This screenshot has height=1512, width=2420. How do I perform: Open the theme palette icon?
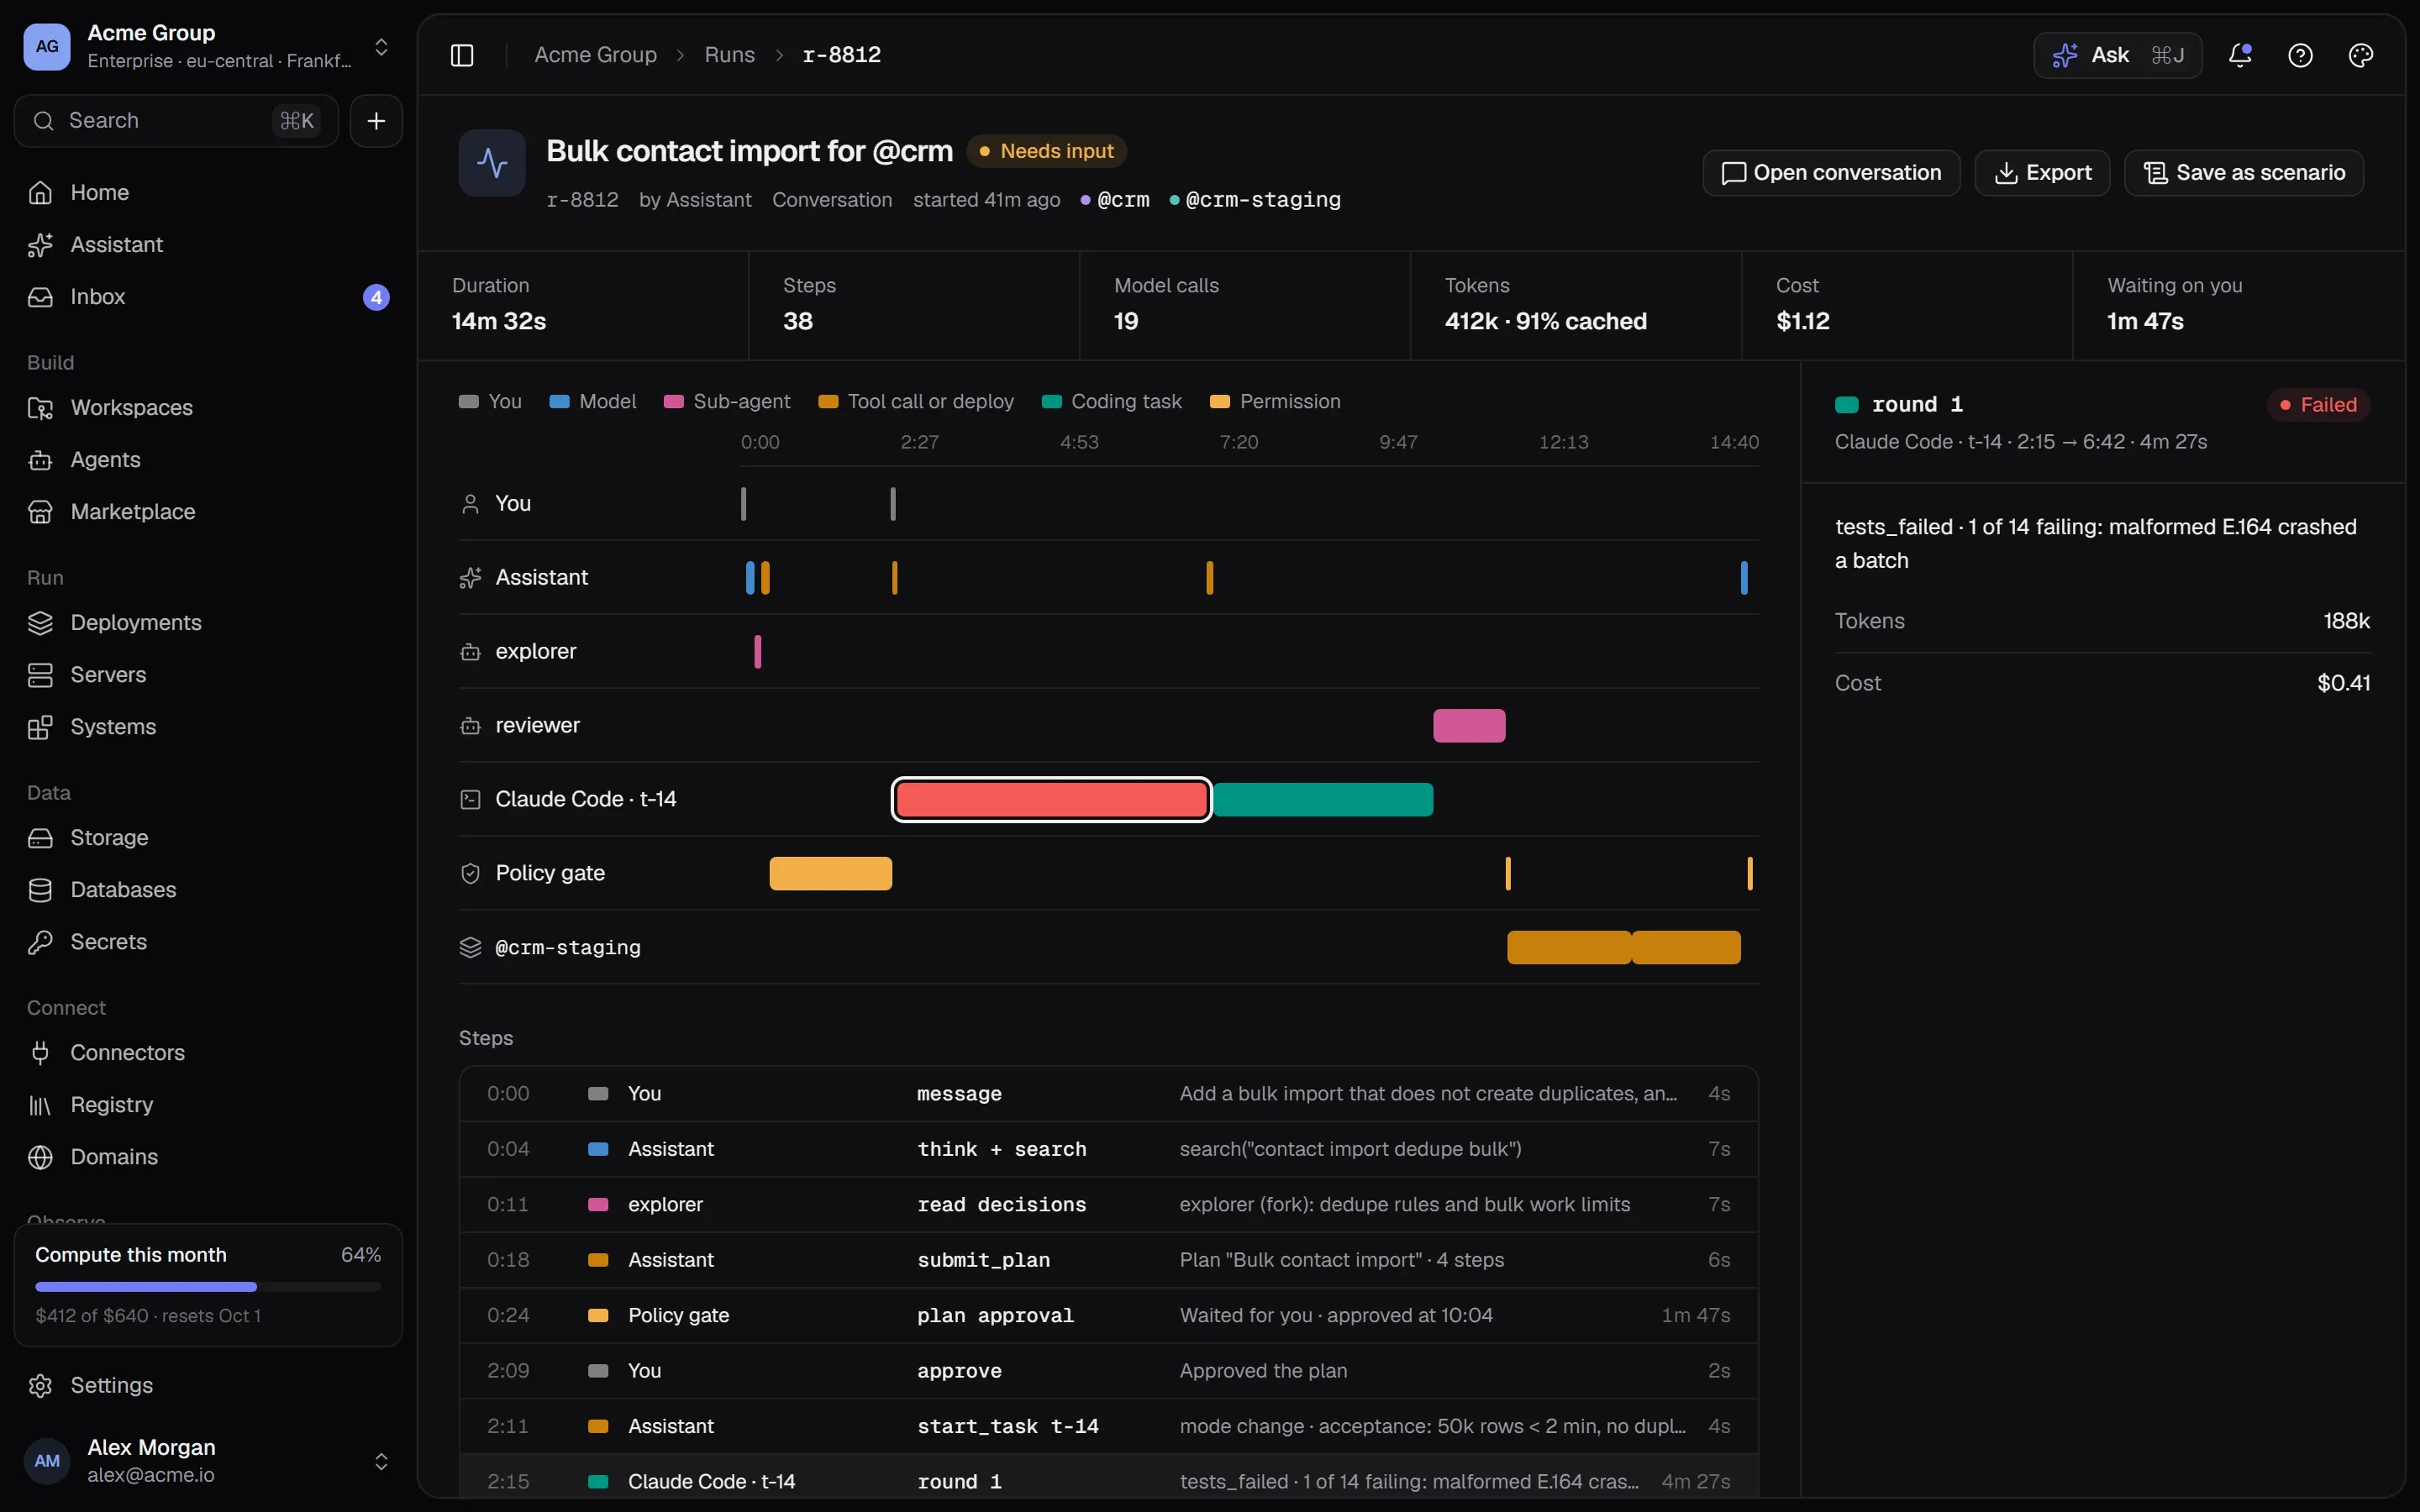point(2360,55)
